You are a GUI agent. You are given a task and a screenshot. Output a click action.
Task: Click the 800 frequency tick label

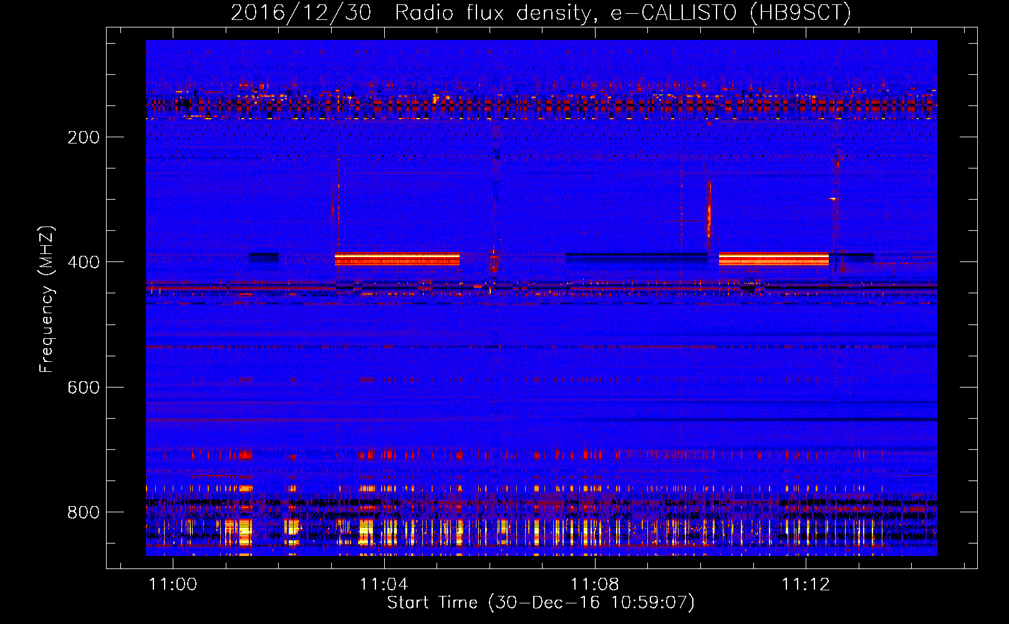point(84,512)
